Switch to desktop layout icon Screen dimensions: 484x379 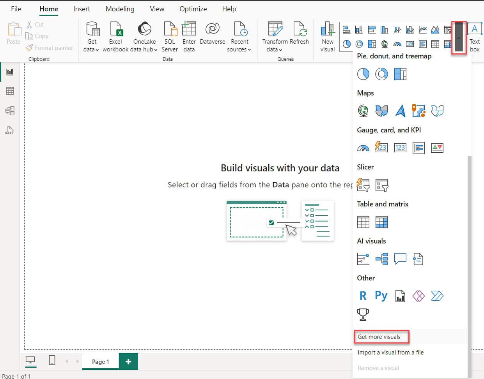[30, 361]
